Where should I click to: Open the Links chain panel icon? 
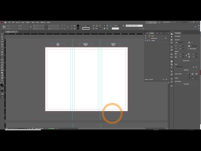[x=172, y=86]
